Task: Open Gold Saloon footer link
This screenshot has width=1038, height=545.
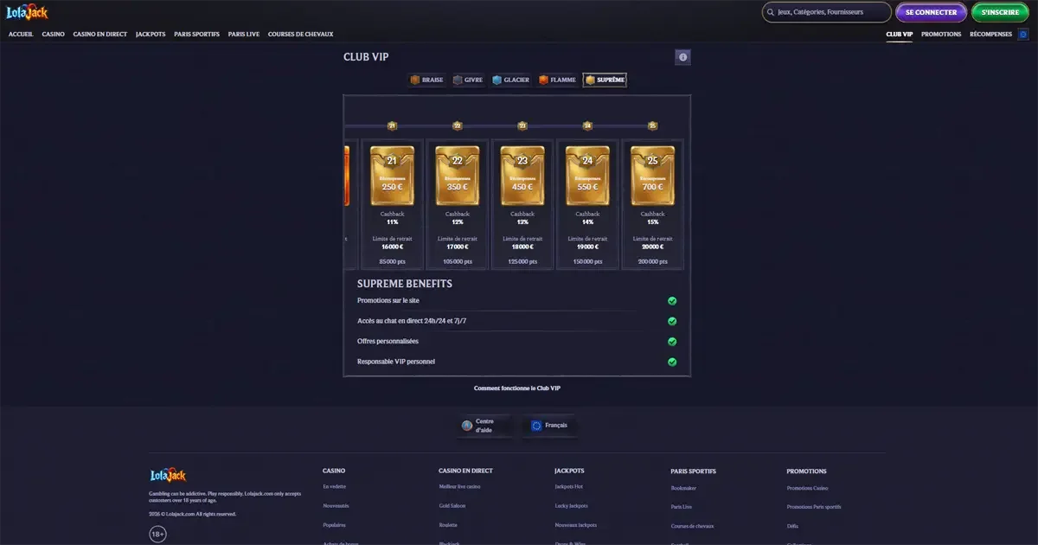Action: click(452, 505)
